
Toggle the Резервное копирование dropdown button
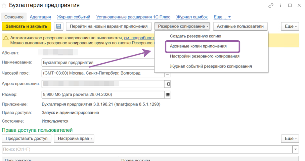tap(182, 27)
